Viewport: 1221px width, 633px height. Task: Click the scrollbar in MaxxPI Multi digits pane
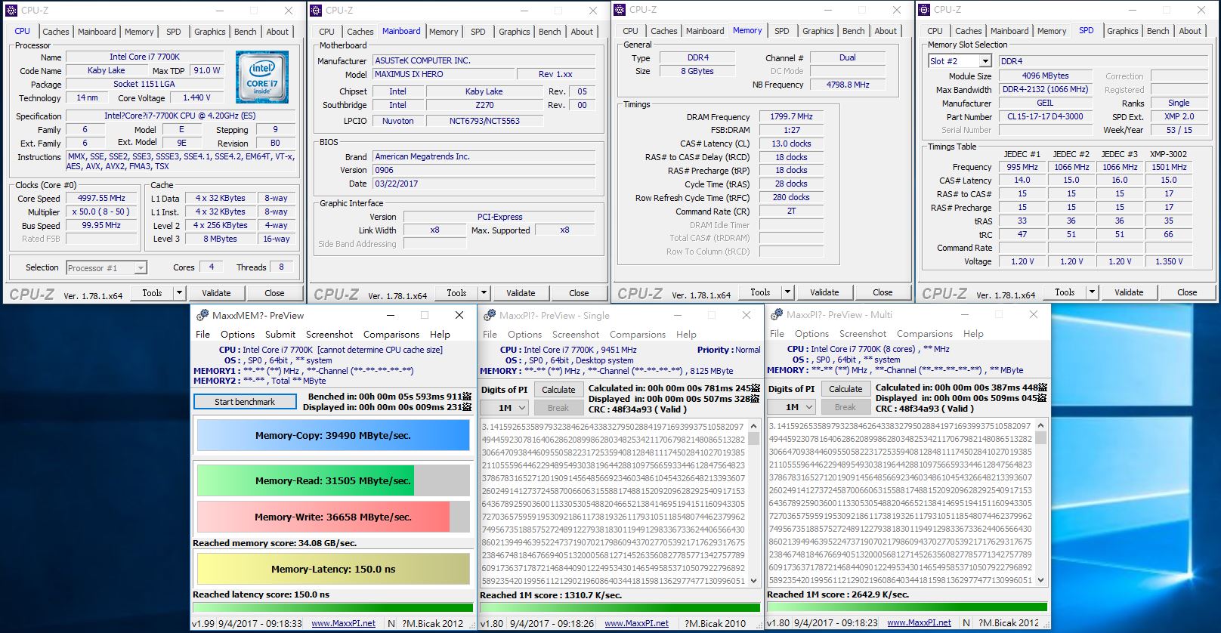[x=1040, y=502]
